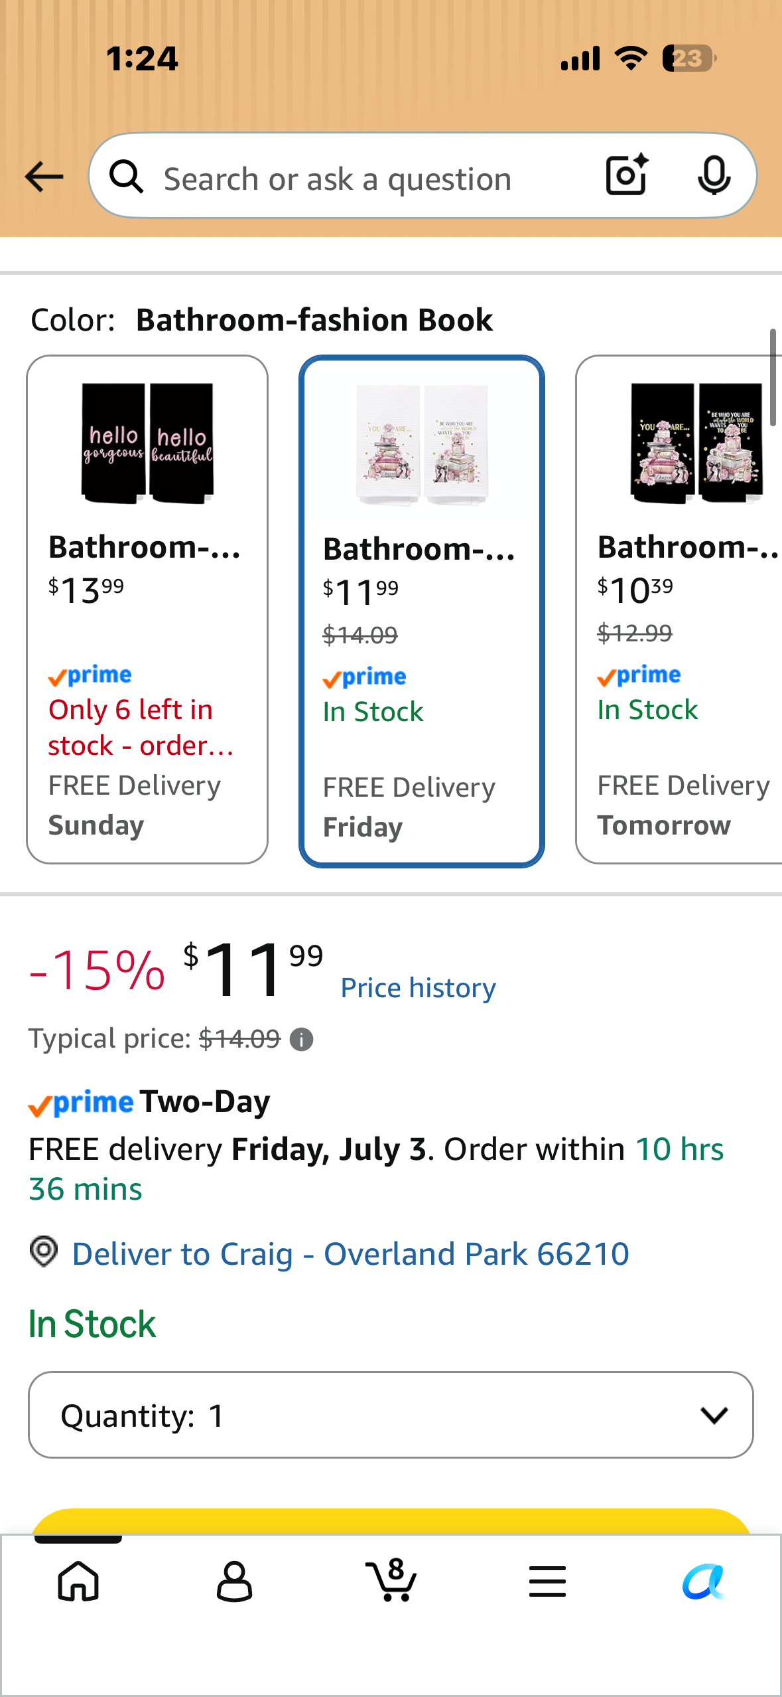This screenshot has width=782, height=1697.
Task: Launch Alexa assistant icon
Action: pyautogui.click(x=703, y=1581)
